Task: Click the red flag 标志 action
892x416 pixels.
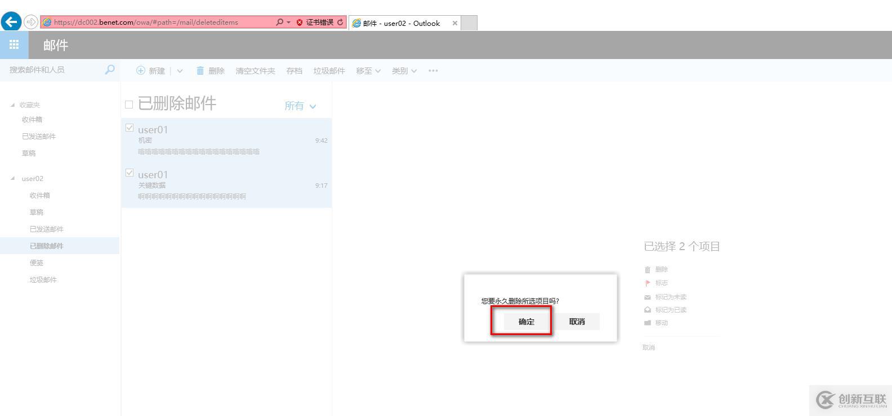Action: pos(648,283)
